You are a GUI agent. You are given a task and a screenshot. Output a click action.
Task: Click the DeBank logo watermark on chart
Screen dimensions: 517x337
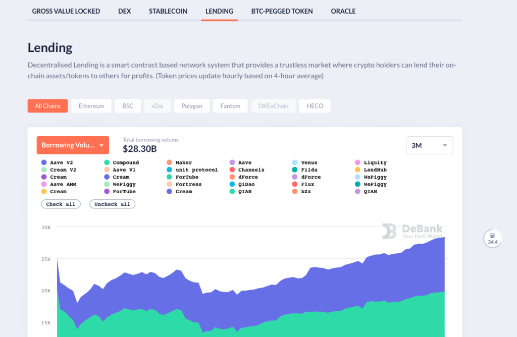pos(412,232)
